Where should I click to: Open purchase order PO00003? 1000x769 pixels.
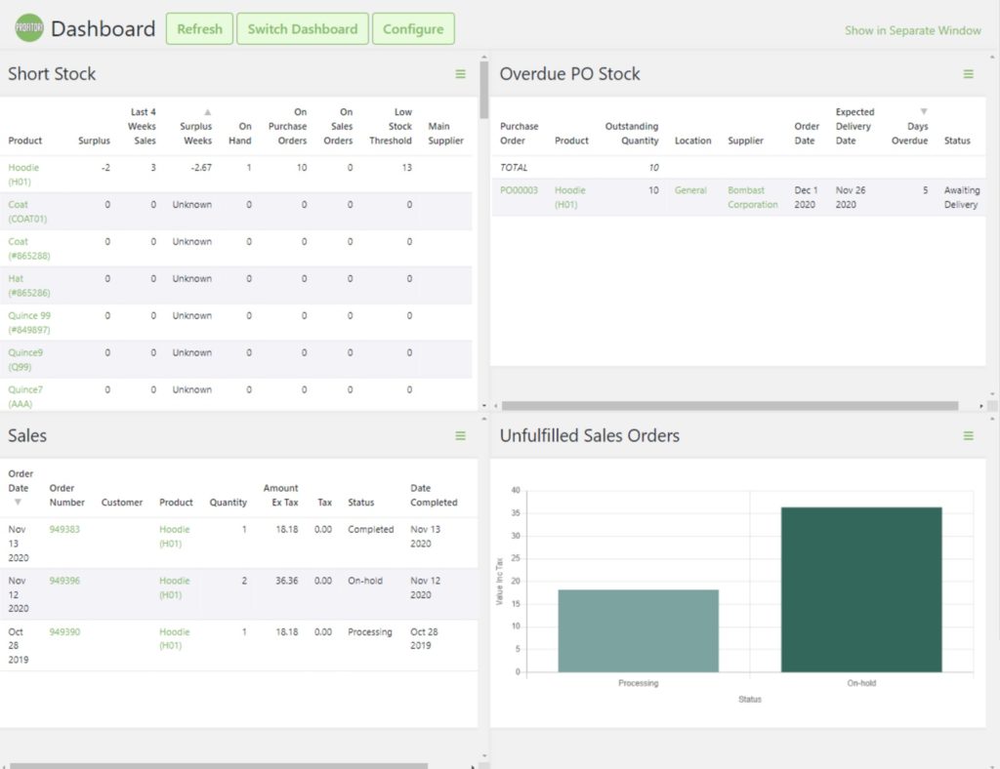[519, 190]
